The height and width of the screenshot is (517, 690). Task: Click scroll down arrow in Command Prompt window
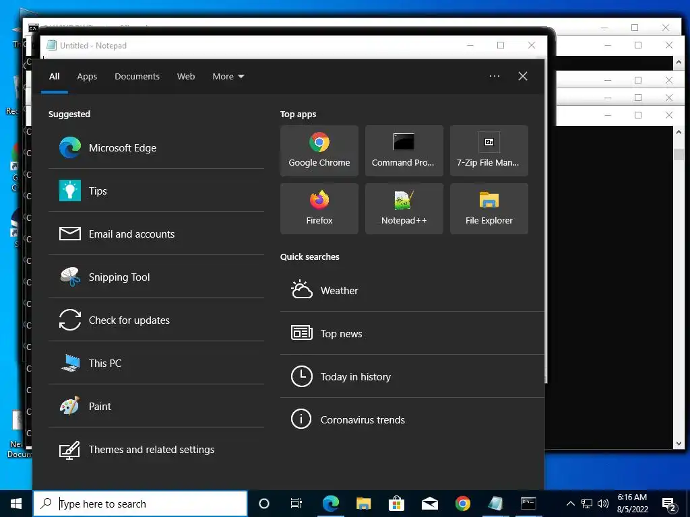pyautogui.click(x=679, y=444)
